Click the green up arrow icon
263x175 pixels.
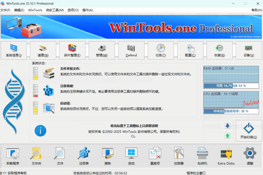tap(228, 136)
